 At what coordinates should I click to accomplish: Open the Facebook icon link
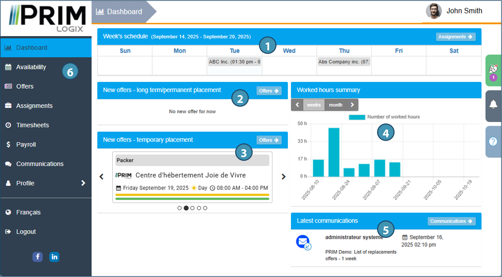pos(38,257)
